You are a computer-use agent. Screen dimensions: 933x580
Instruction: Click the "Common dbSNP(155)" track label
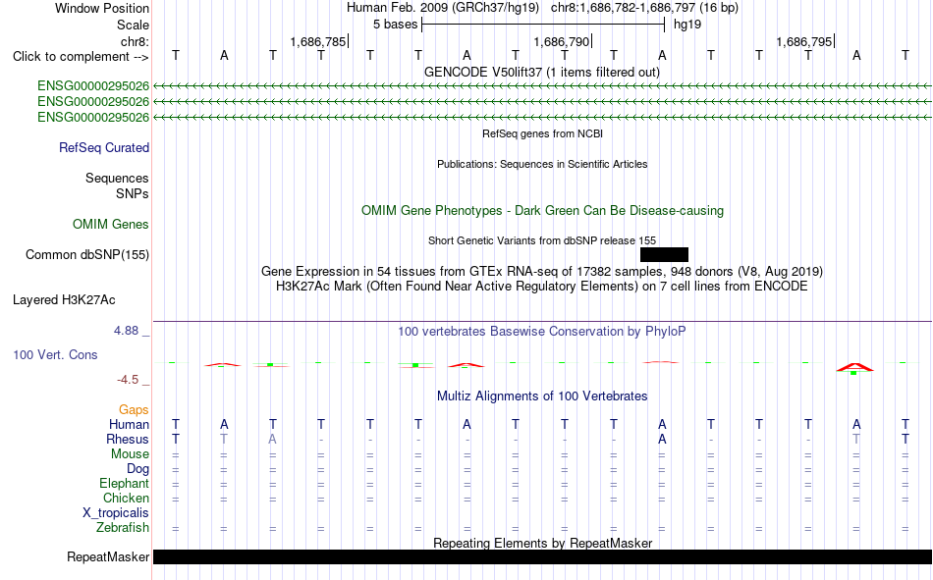click(86, 254)
